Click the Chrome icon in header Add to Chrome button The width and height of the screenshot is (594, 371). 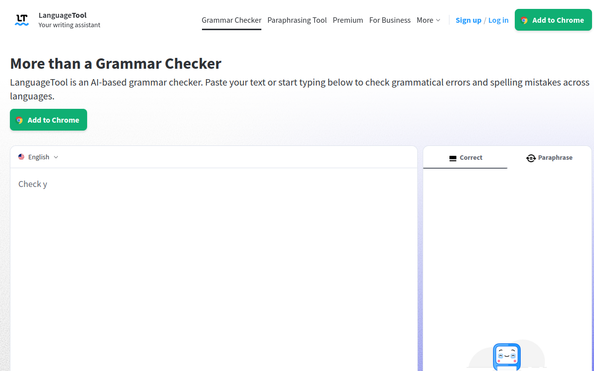(524, 20)
